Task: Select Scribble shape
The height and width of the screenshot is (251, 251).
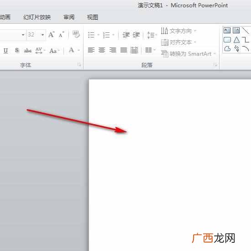Action: pyautogui.click(x=236, y=48)
